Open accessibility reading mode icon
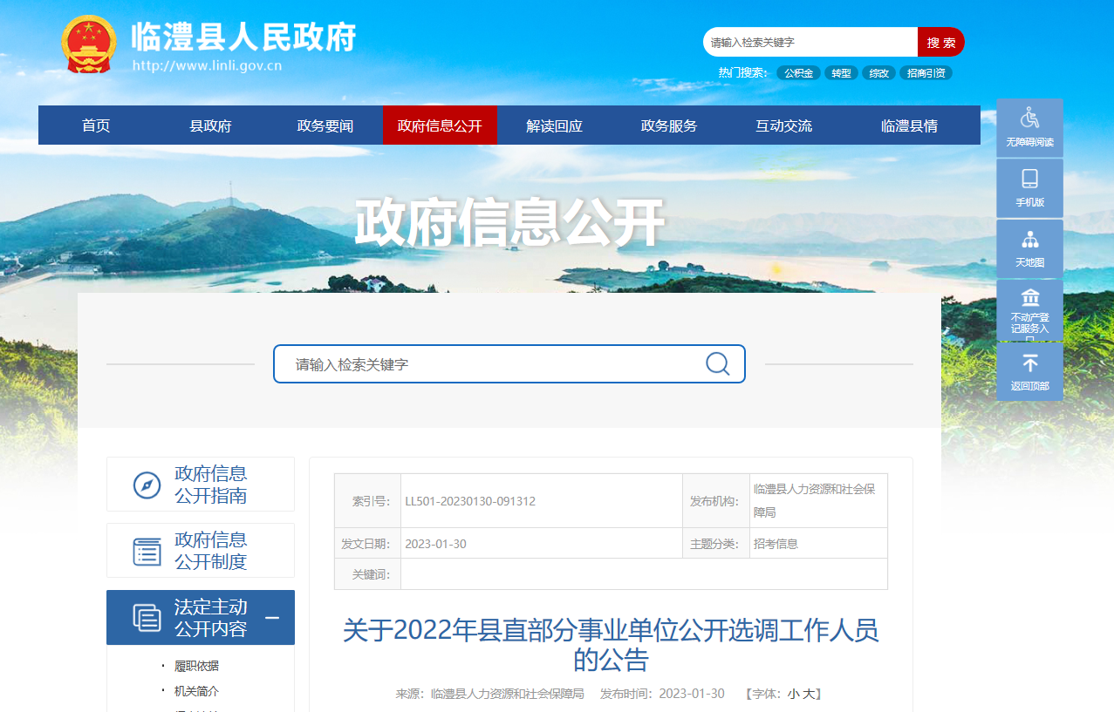The image size is (1114, 712). (1029, 117)
